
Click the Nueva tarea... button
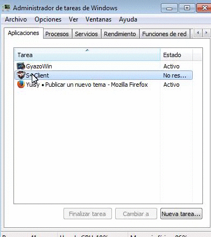tap(181, 214)
